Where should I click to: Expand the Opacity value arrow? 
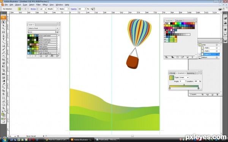coord(85,9)
